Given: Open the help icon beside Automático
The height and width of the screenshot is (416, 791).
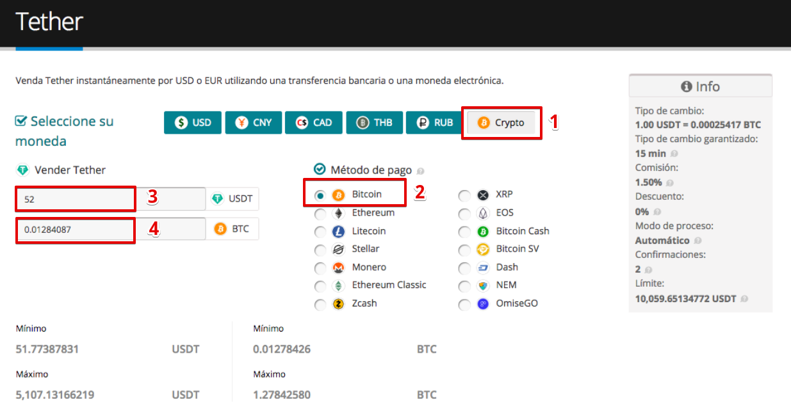Looking at the screenshot, I should pyautogui.click(x=697, y=241).
